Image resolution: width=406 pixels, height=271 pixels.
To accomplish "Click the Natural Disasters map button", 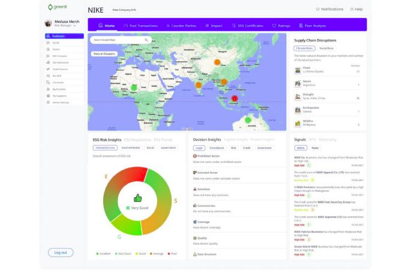I will point(104,54).
